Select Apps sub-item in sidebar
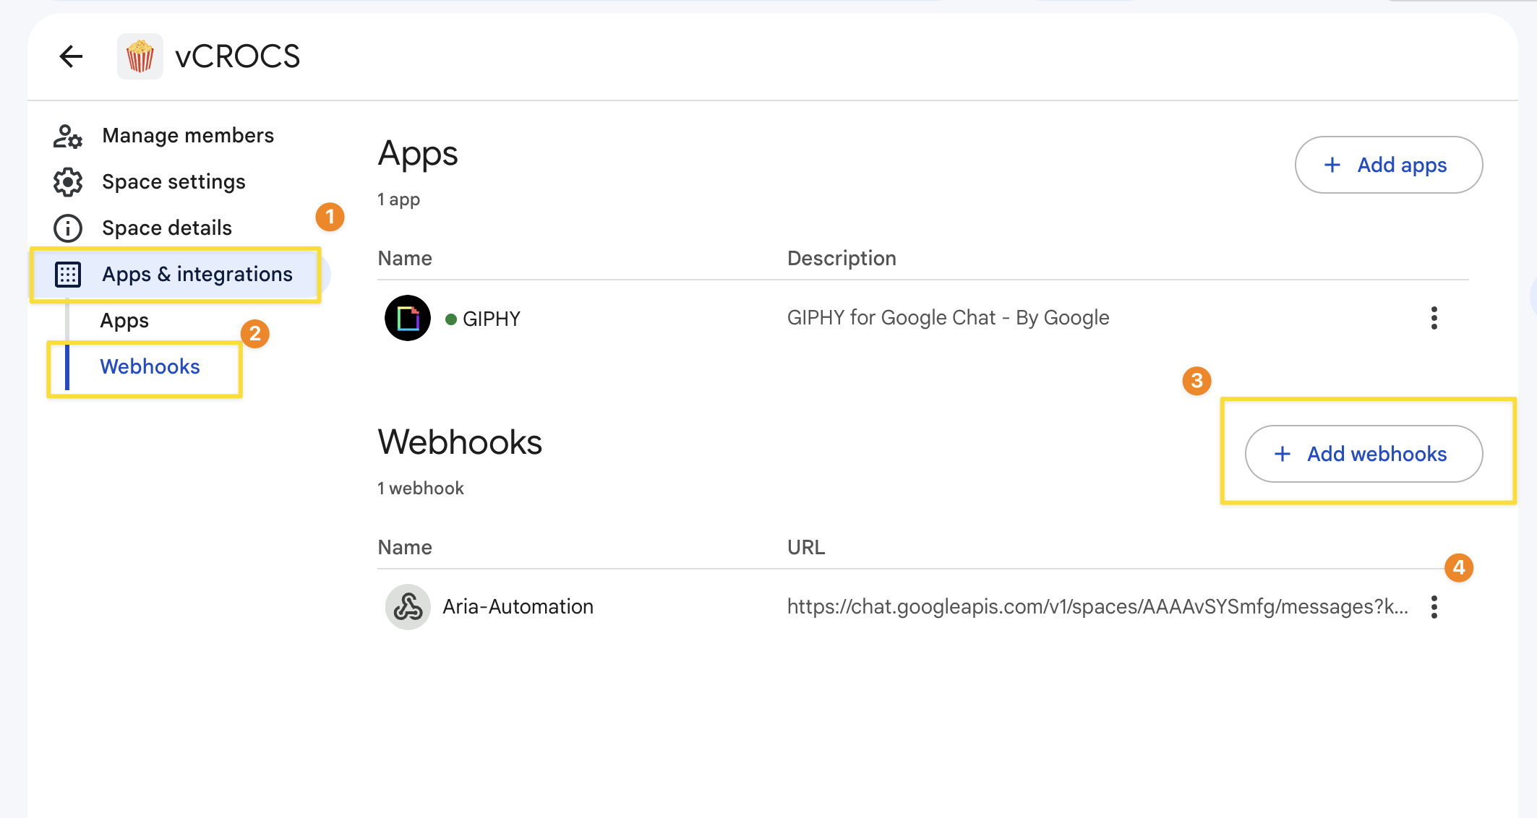The height and width of the screenshot is (818, 1537). point(124,321)
